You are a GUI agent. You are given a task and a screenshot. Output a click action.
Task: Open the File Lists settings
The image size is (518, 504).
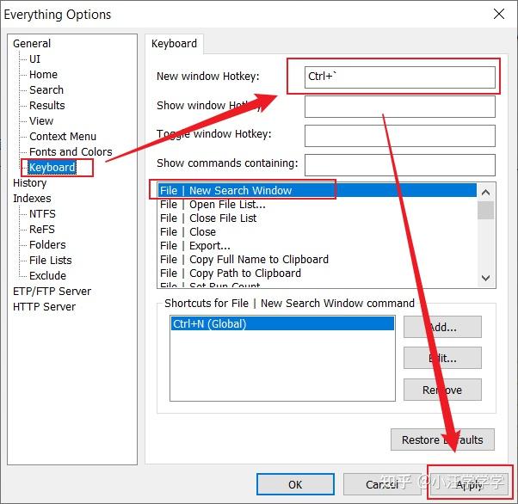click(50, 261)
